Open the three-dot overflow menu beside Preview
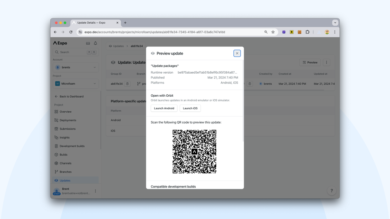390x219 pixels. click(x=326, y=62)
